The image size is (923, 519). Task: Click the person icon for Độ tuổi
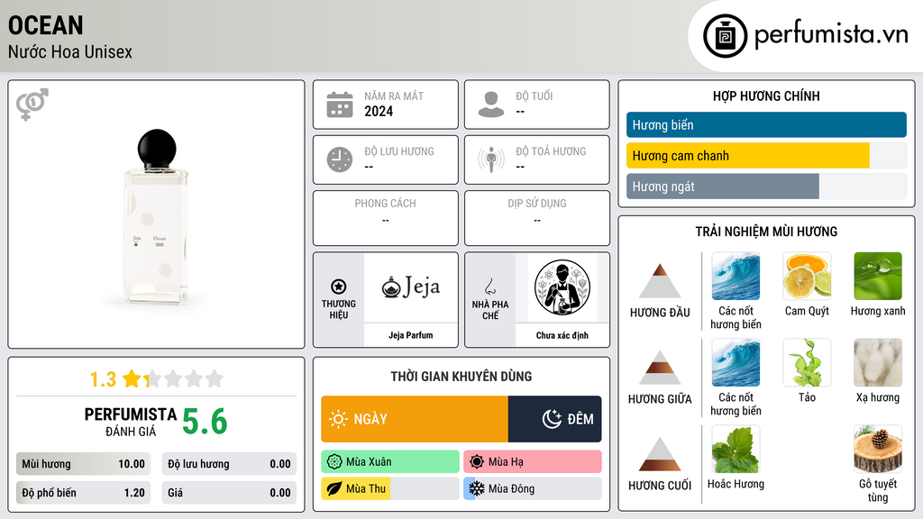(x=491, y=105)
